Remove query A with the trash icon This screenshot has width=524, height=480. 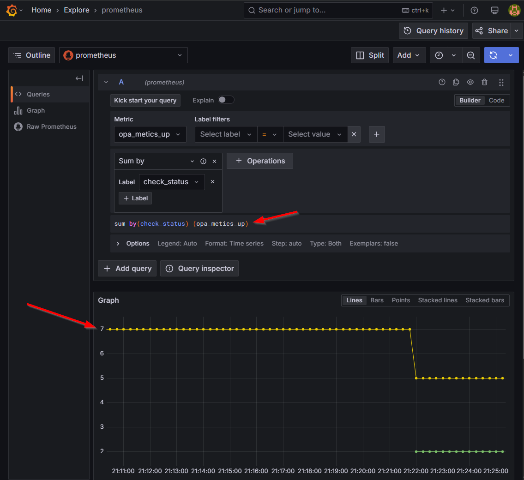[484, 82]
